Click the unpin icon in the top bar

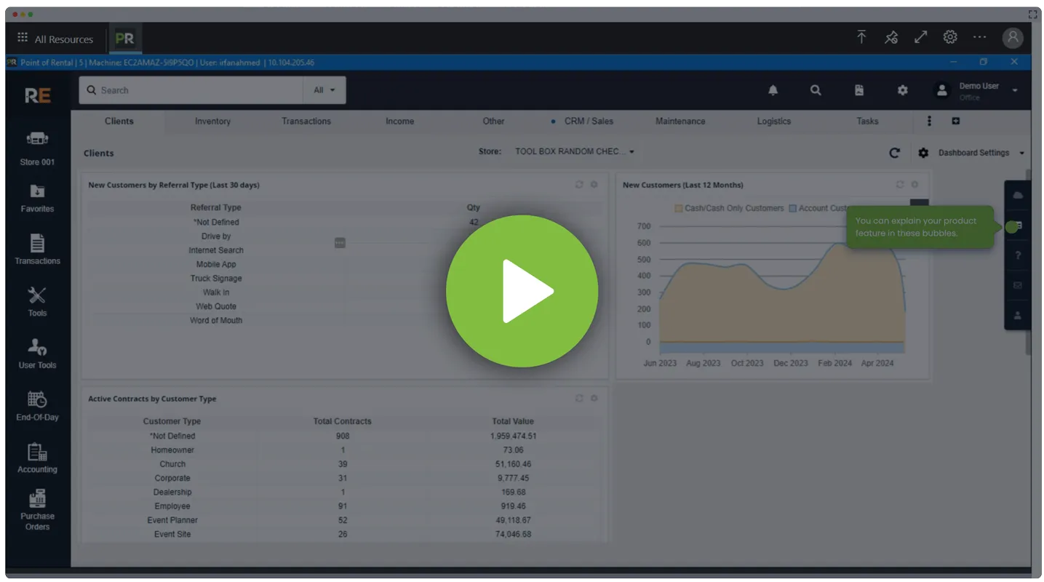[891, 37]
